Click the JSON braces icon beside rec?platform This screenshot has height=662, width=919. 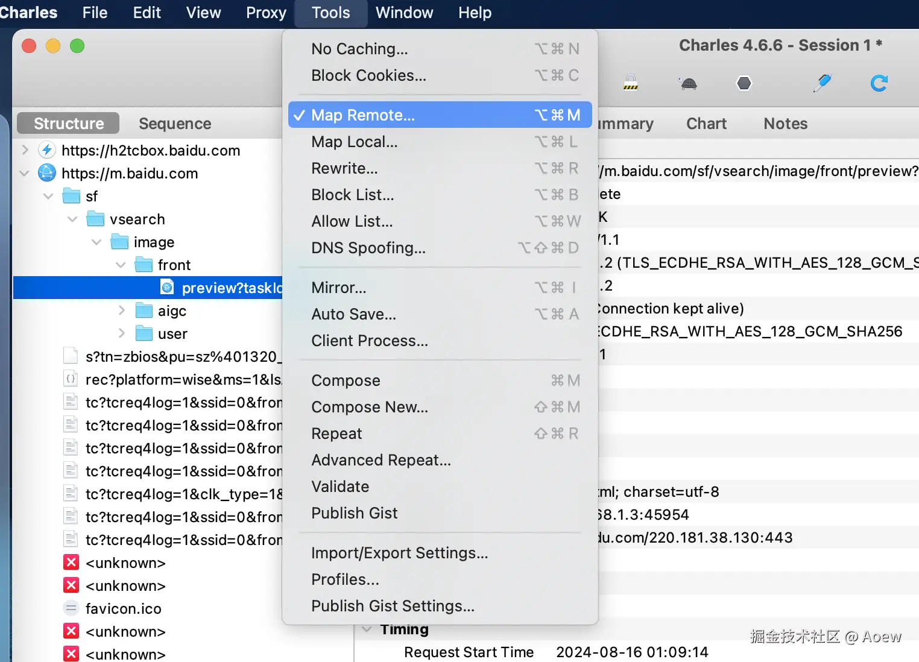click(71, 379)
